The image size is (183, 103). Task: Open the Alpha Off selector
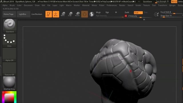(9, 55)
